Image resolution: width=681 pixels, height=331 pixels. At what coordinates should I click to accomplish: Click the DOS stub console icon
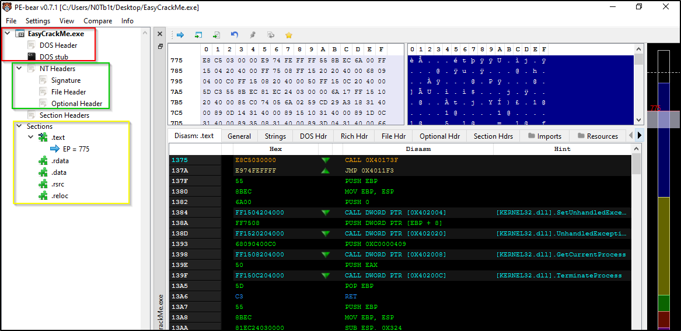click(x=32, y=57)
